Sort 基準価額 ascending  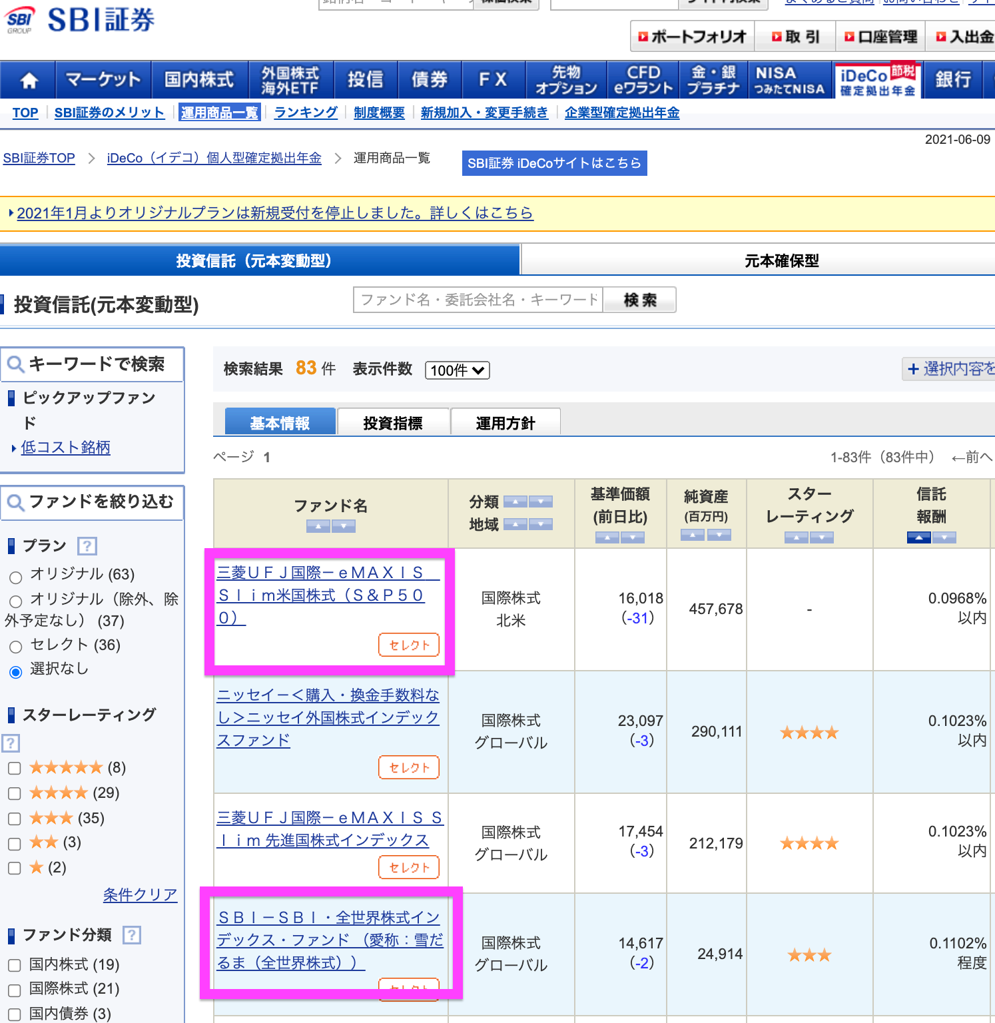tap(607, 537)
